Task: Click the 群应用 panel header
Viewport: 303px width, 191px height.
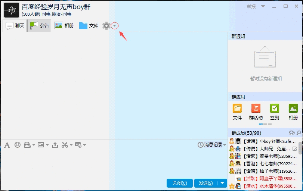Action: pos(265,97)
